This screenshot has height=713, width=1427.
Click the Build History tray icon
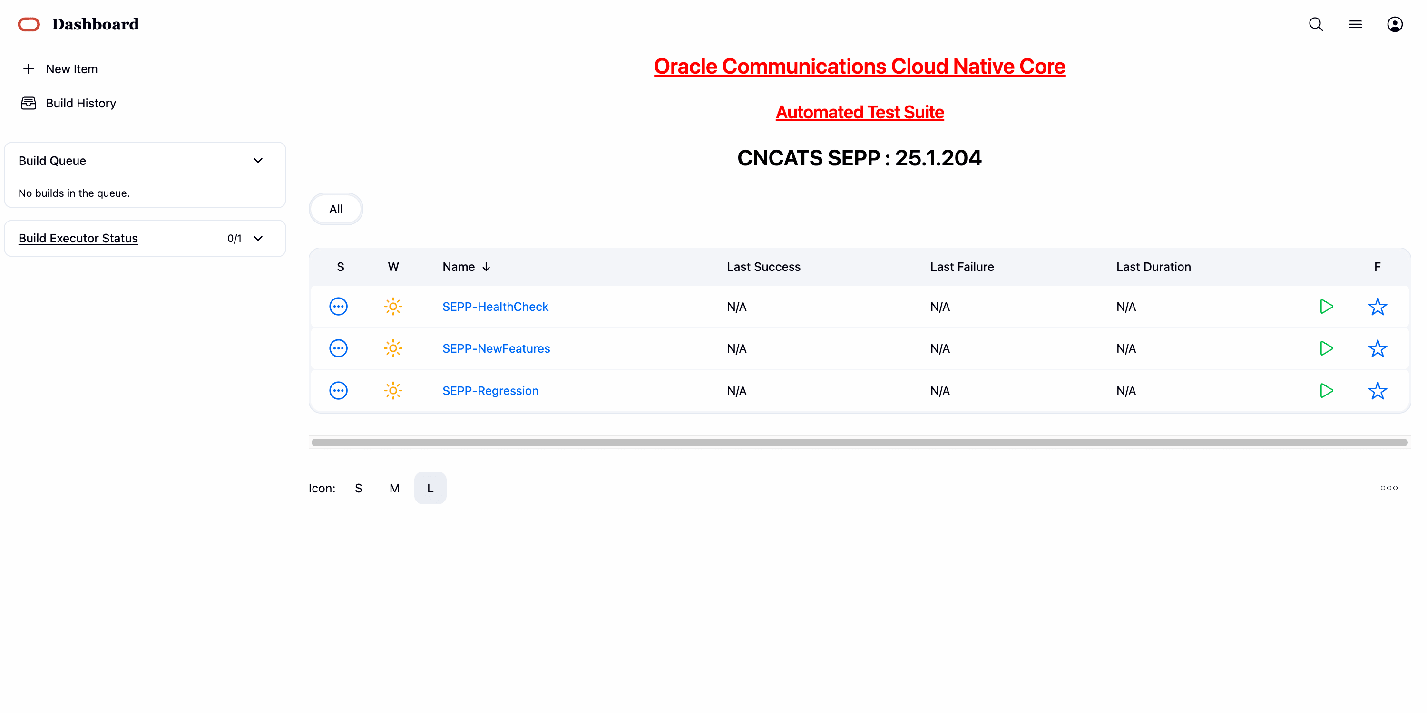click(x=28, y=103)
